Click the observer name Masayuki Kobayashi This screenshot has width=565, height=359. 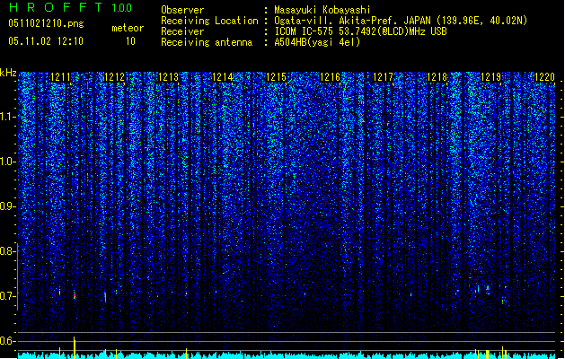[x=322, y=10]
